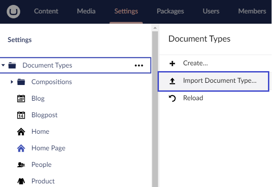Select the Settings section tab
This screenshot has width=272, height=187.
pyautogui.click(x=126, y=11)
